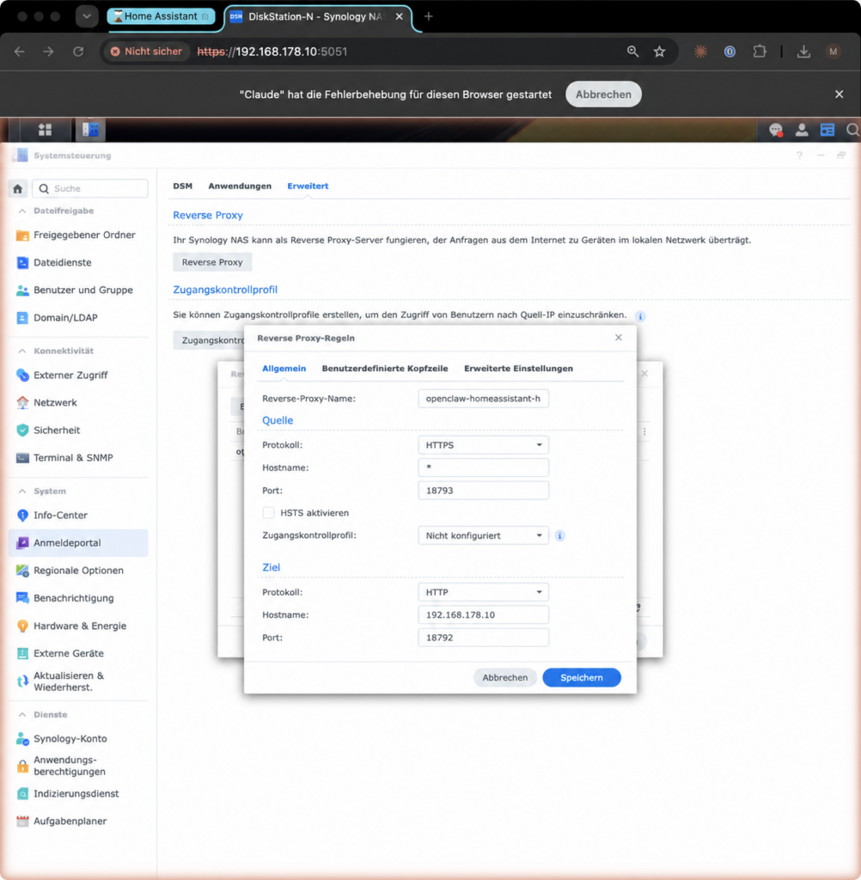Open Terminal & SNMP settings
The height and width of the screenshot is (880, 861).
click(x=78, y=457)
